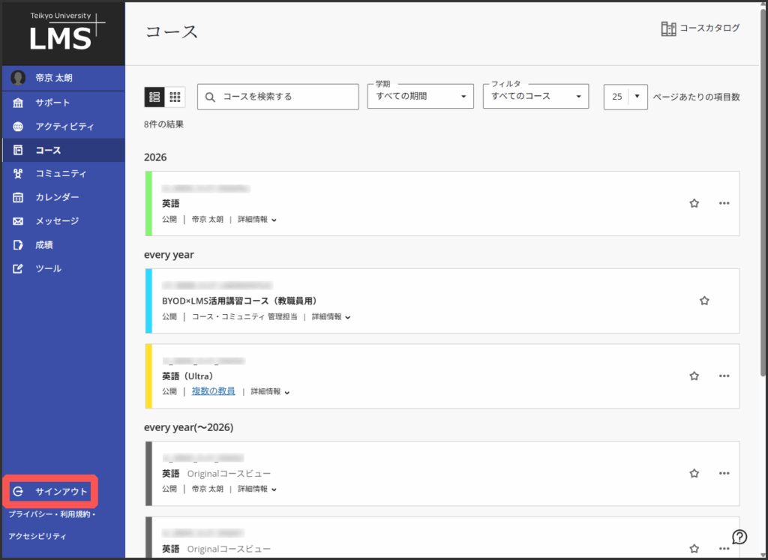Open the 学期 すべての期間 dropdown
Screen dimensions: 768x560
click(421, 96)
